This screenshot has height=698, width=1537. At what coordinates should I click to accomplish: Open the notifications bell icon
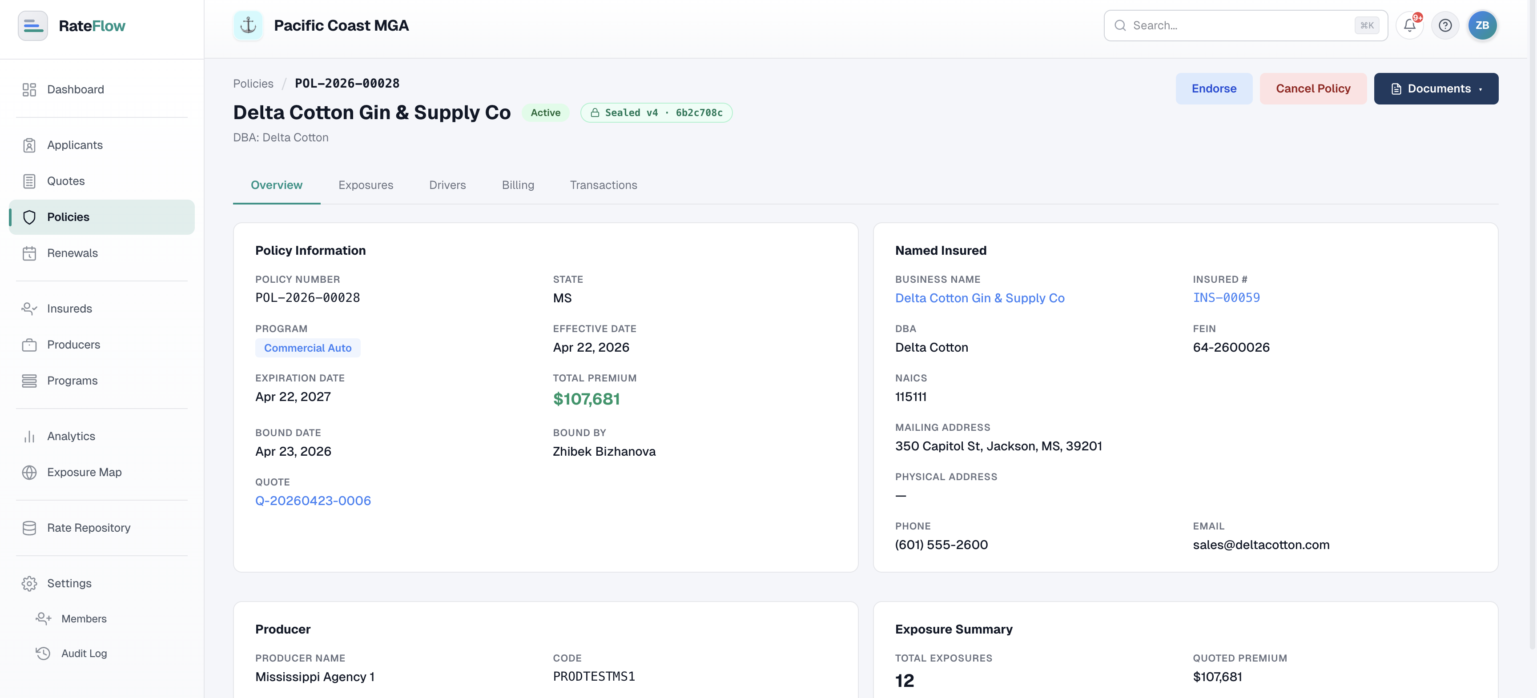point(1410,26)
